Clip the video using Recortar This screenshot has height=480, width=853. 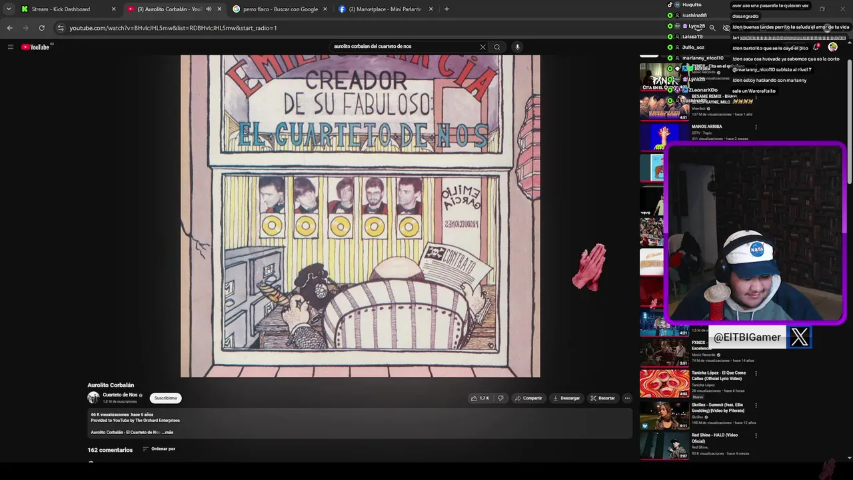[x=602, y=398]
